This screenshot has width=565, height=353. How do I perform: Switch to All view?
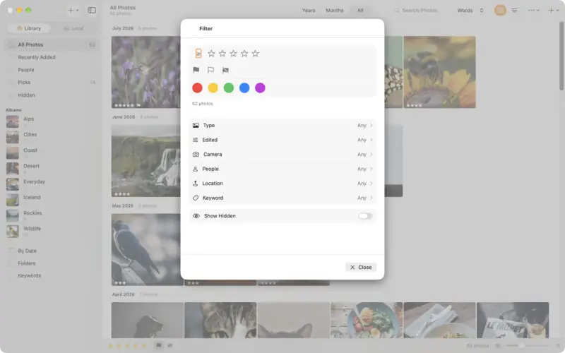pyautogui.click(x=360, y=11)
